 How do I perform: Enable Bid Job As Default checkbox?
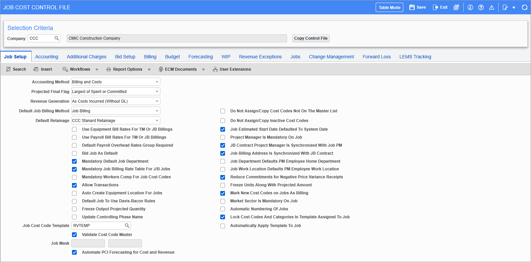click(x=74, y=153)
